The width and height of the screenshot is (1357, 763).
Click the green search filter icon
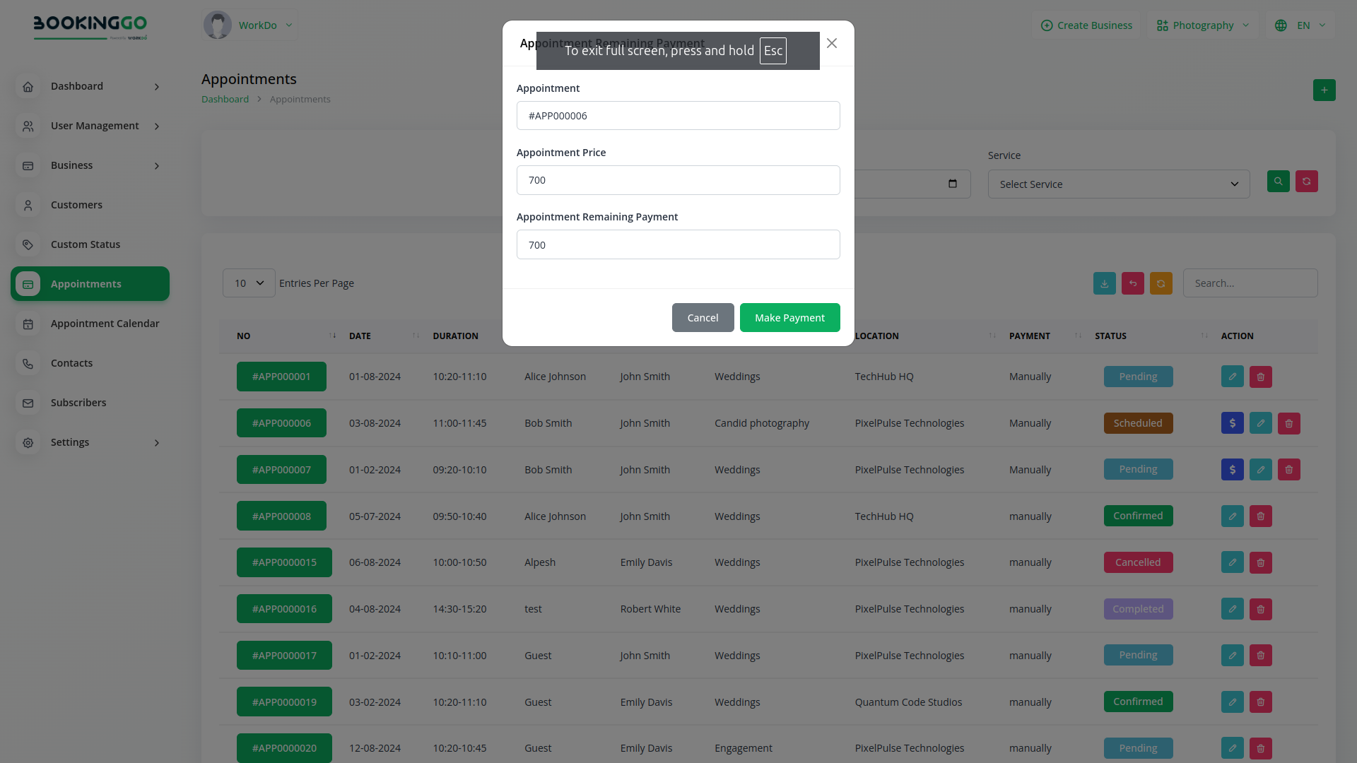tap(1278, 182)
